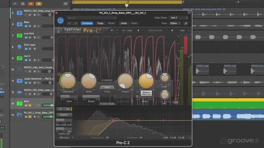
Task: Toggle the Display button
Action: (x=107, y=80)
